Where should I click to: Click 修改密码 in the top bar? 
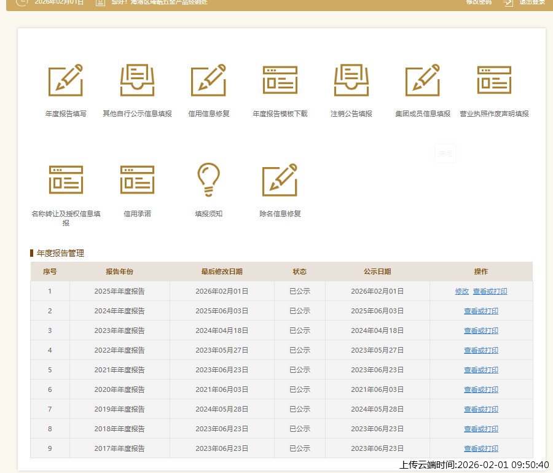[479, 2]
